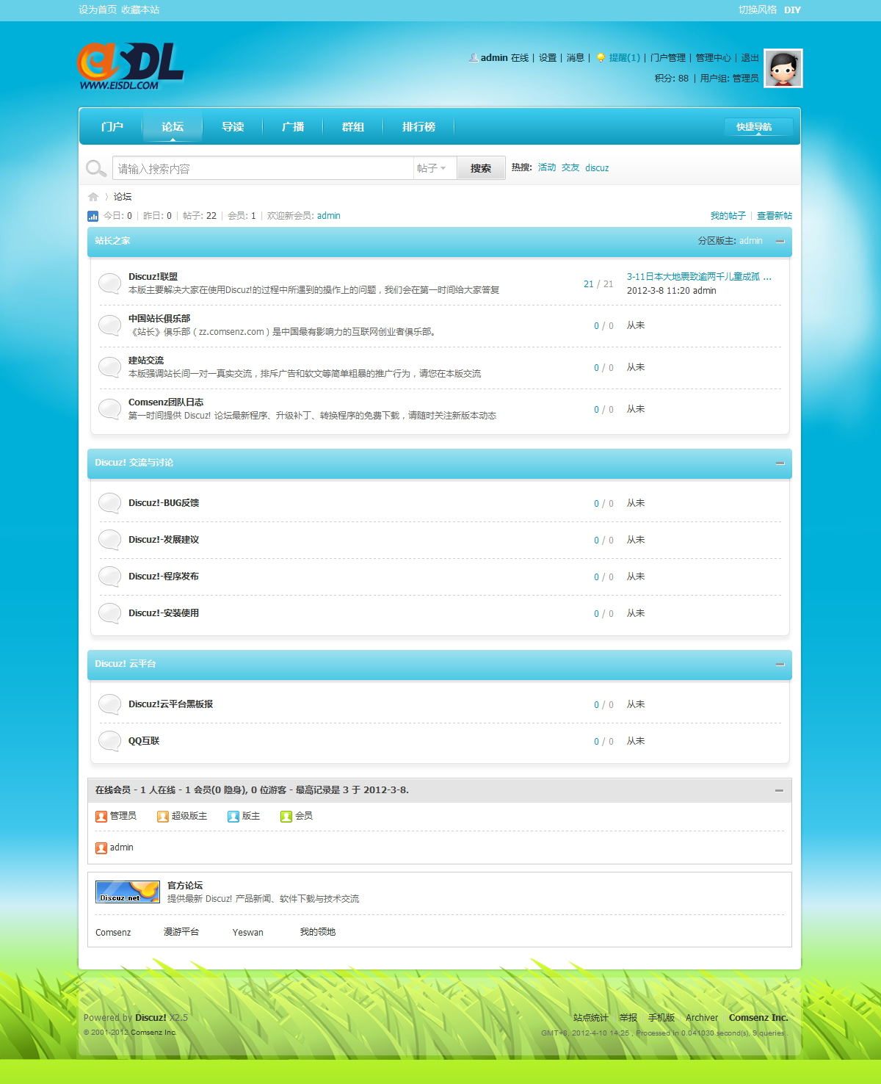Open the 设置 settings link
881x1084 pixels.
coord(548,58)
